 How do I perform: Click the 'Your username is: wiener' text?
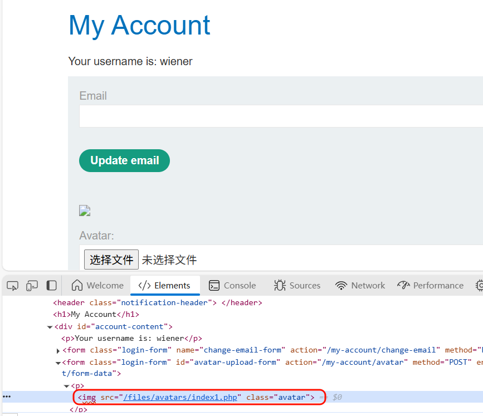click(x=130, y=61)
